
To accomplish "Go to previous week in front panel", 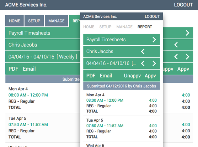I will click(x=143, y=64).
